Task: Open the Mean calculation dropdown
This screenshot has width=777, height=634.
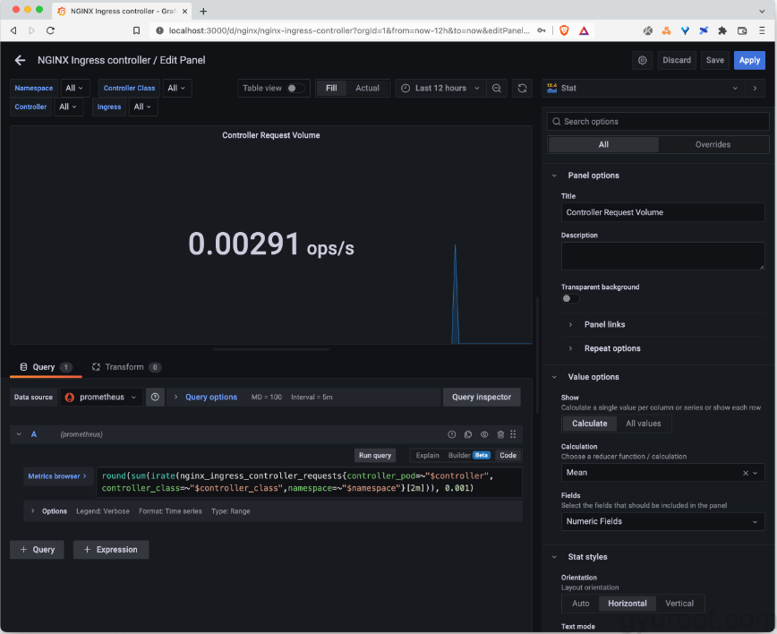Action: point(662,473)
